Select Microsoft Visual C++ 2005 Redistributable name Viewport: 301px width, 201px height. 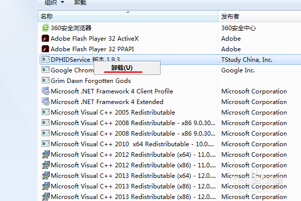113,113
